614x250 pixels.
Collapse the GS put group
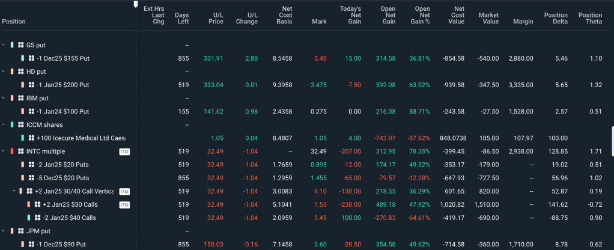(x=4, y=45)
